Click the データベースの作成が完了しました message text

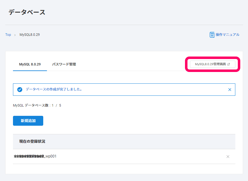[53, 89]
